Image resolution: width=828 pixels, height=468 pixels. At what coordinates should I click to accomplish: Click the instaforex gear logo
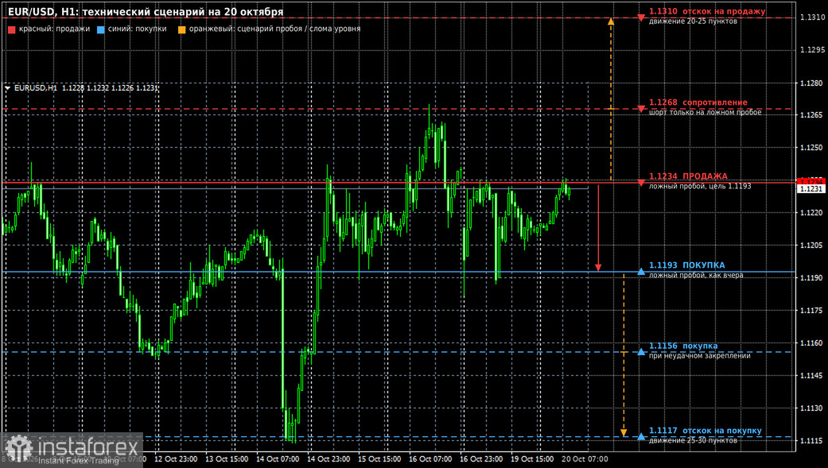19,448
